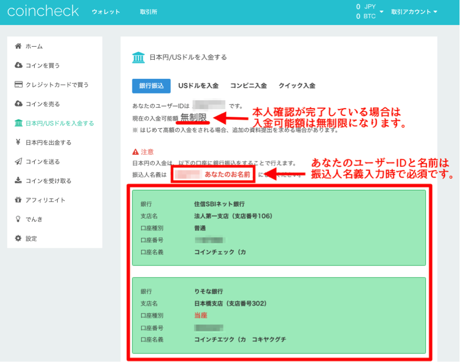Click the lightbulb icon in sidebar
Viewport: 460px width, 362px height.
pyautogui.click(x=18, y=219)
